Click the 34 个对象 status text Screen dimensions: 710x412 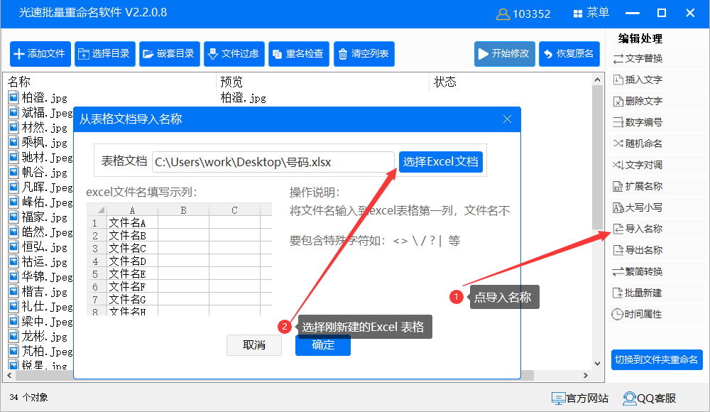pos(28,398)
